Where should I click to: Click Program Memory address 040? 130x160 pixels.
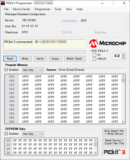12,109
